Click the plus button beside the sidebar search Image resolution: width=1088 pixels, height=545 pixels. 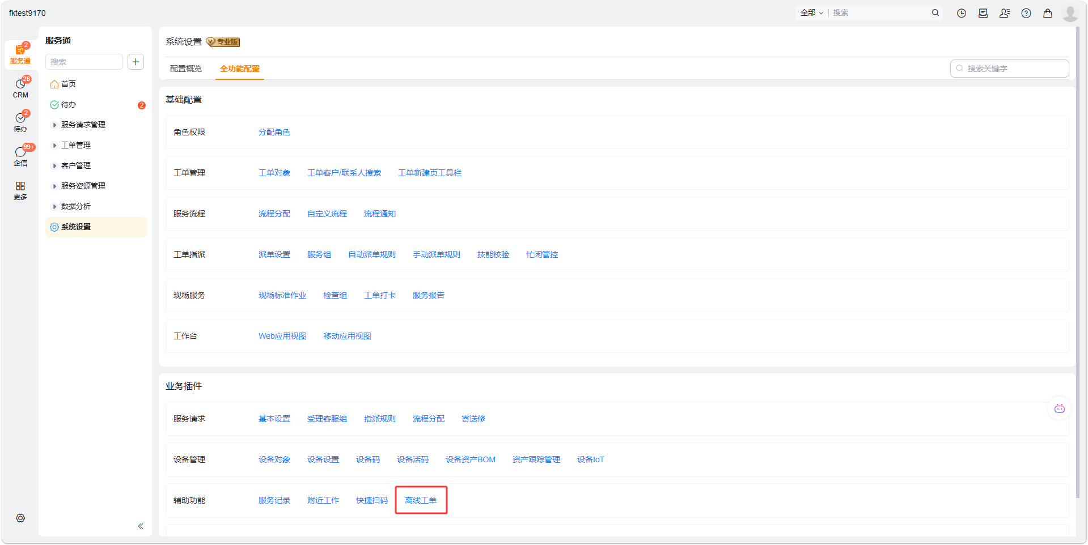pos(136,62)
